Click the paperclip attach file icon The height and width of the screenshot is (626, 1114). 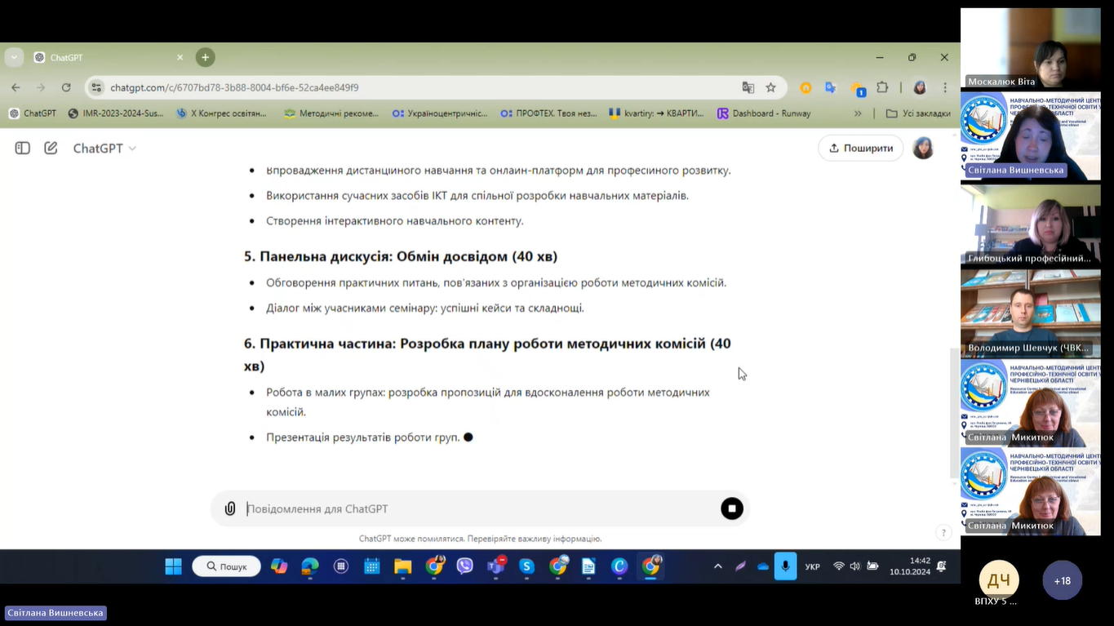[x=230, y=508]
